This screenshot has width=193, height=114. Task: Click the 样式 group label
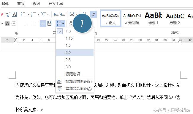tap(175, 33)
